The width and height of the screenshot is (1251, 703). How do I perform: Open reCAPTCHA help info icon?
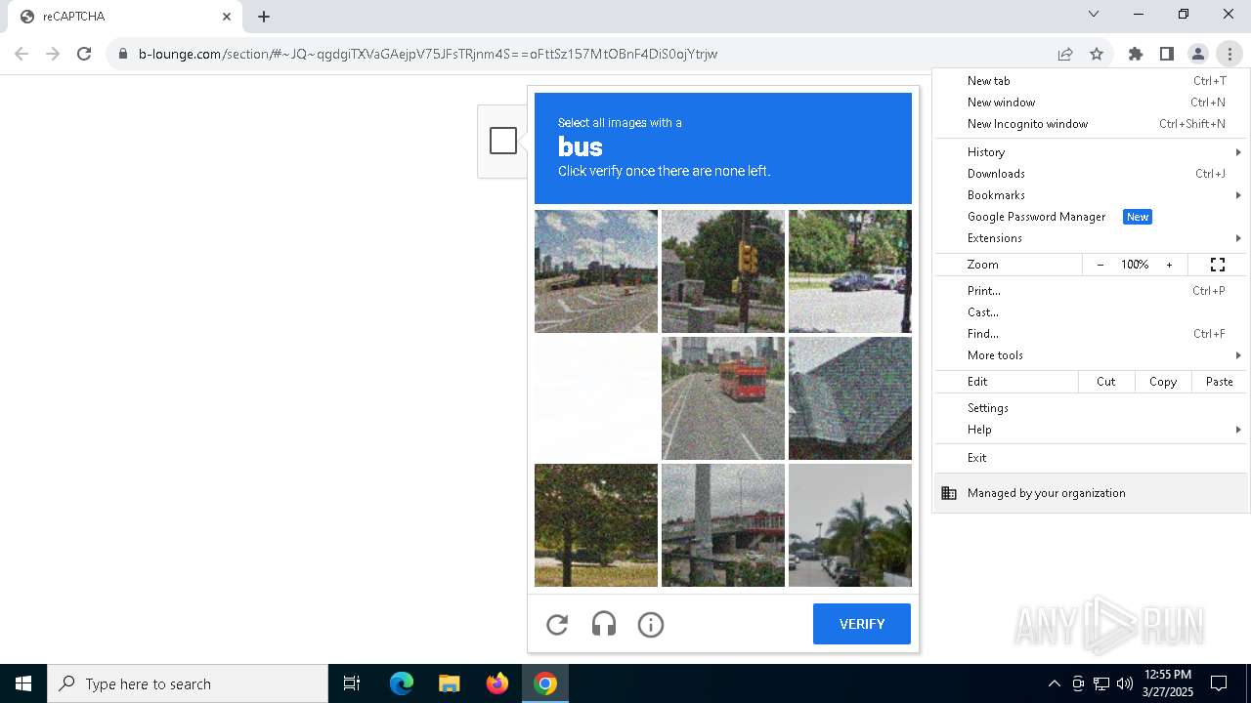pyautogui.click(x=651, y=624)
